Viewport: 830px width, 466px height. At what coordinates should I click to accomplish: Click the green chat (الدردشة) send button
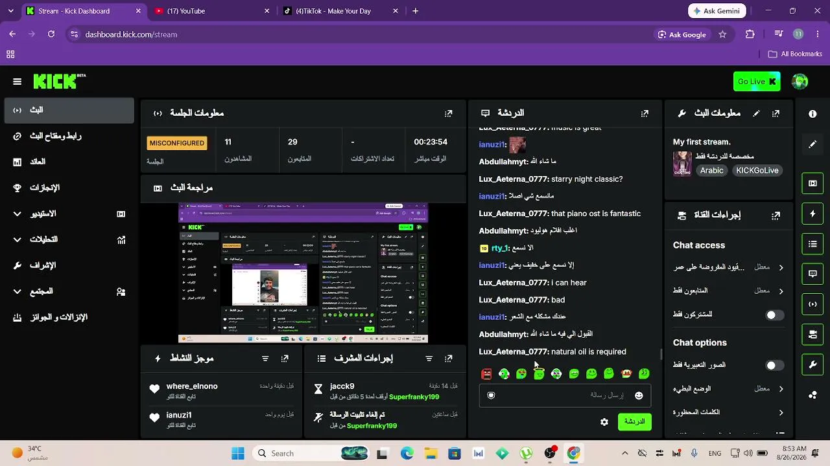635,422
